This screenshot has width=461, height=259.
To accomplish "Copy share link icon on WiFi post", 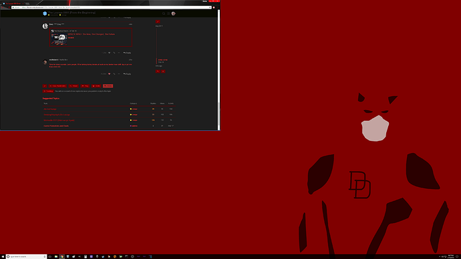I will pyautogui.click(x=114, y=53).
